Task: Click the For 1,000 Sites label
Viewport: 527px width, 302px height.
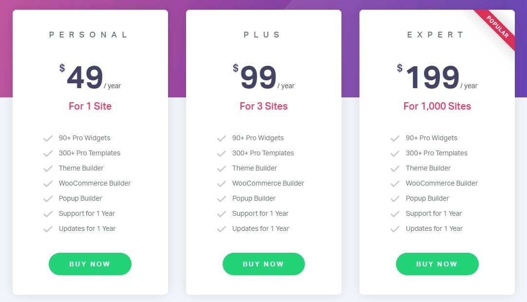Action: coord(437,106)
